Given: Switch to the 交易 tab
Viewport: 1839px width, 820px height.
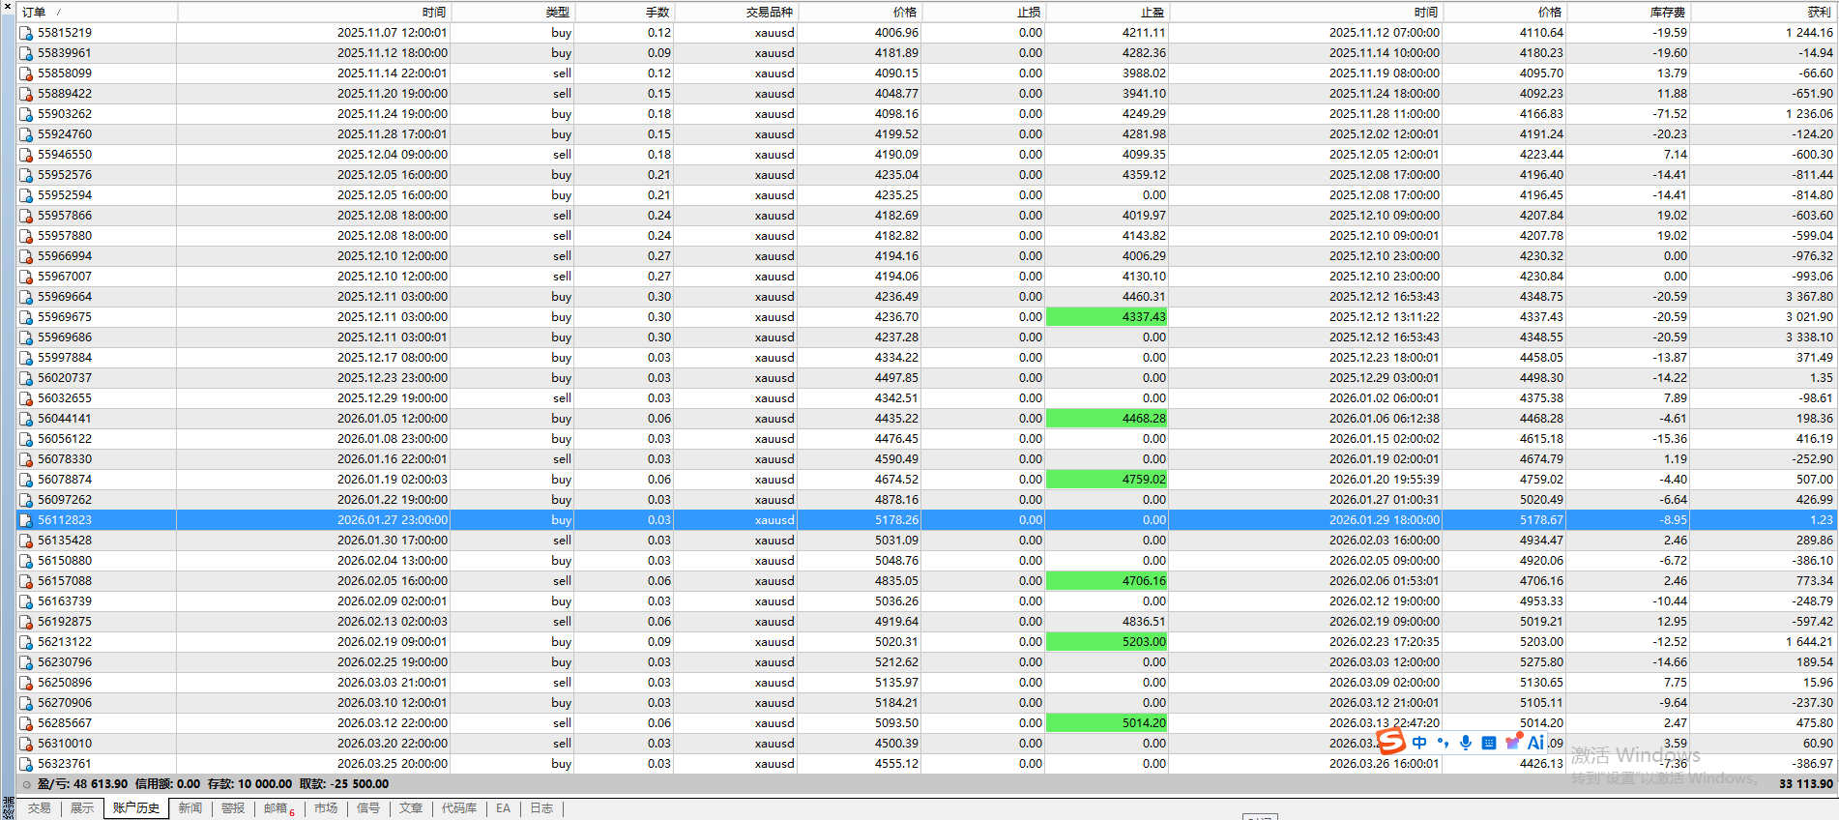Looking at the screenshot, I should pyautogui.click(x=39, y=808).
